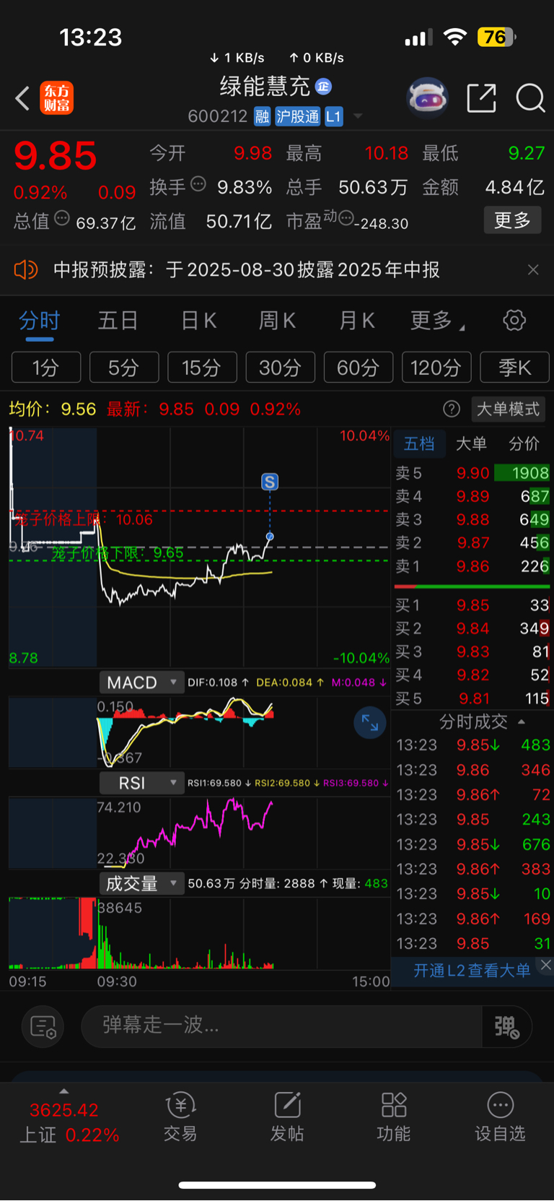Expand index bar above 上证
554x1201 pixels.
point(63,1091)
